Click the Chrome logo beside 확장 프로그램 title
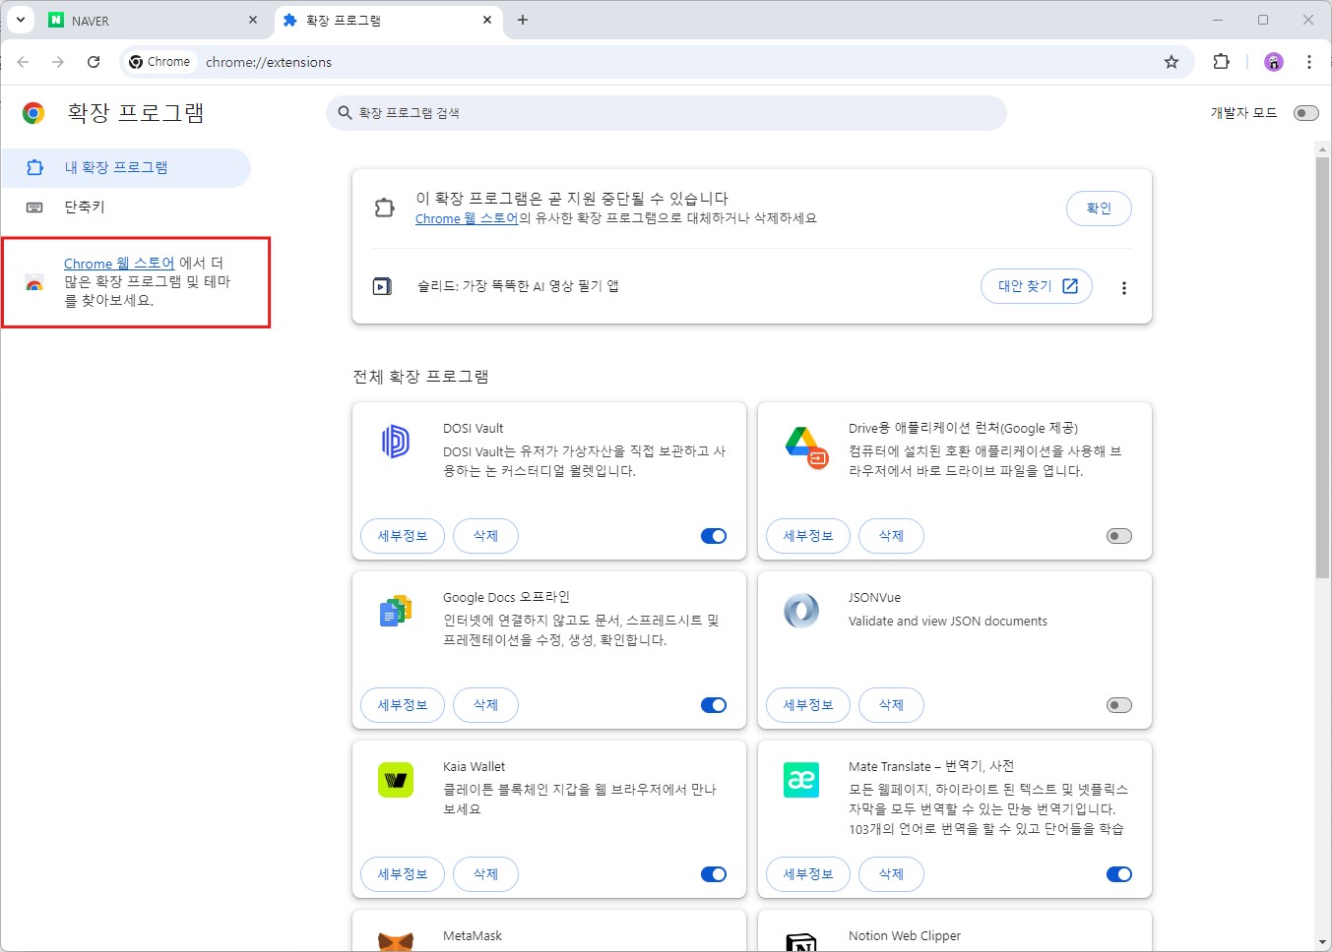This screenshot has height=952, width=1332. pos(33,113)
